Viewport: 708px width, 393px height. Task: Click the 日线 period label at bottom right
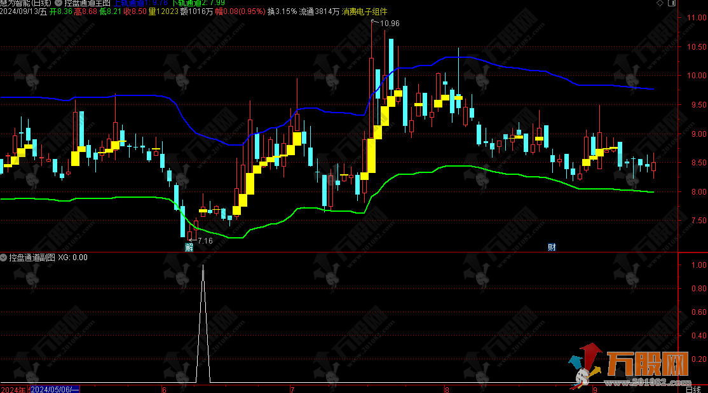[x=693, y=389]
